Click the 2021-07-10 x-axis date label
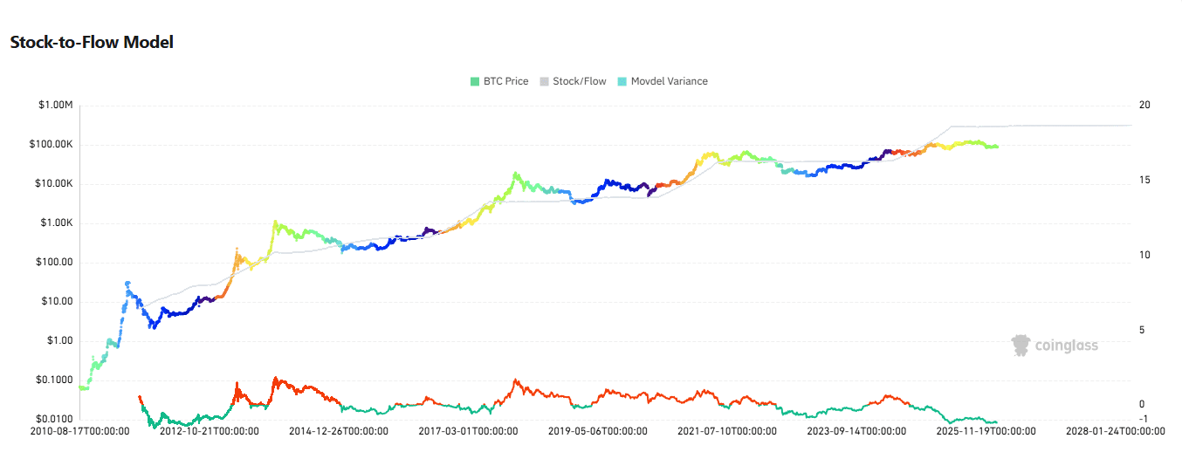 [x=726, y=431]
